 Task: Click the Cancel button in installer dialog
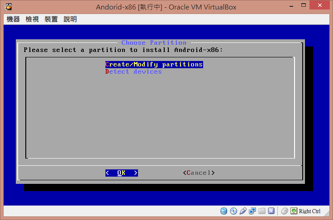pos(199,173)
